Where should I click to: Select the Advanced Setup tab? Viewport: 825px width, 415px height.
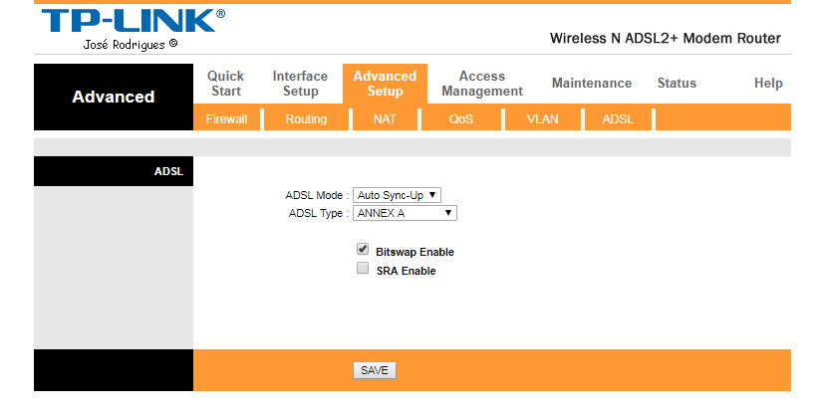pyautogui.click(x=385, y=84)
